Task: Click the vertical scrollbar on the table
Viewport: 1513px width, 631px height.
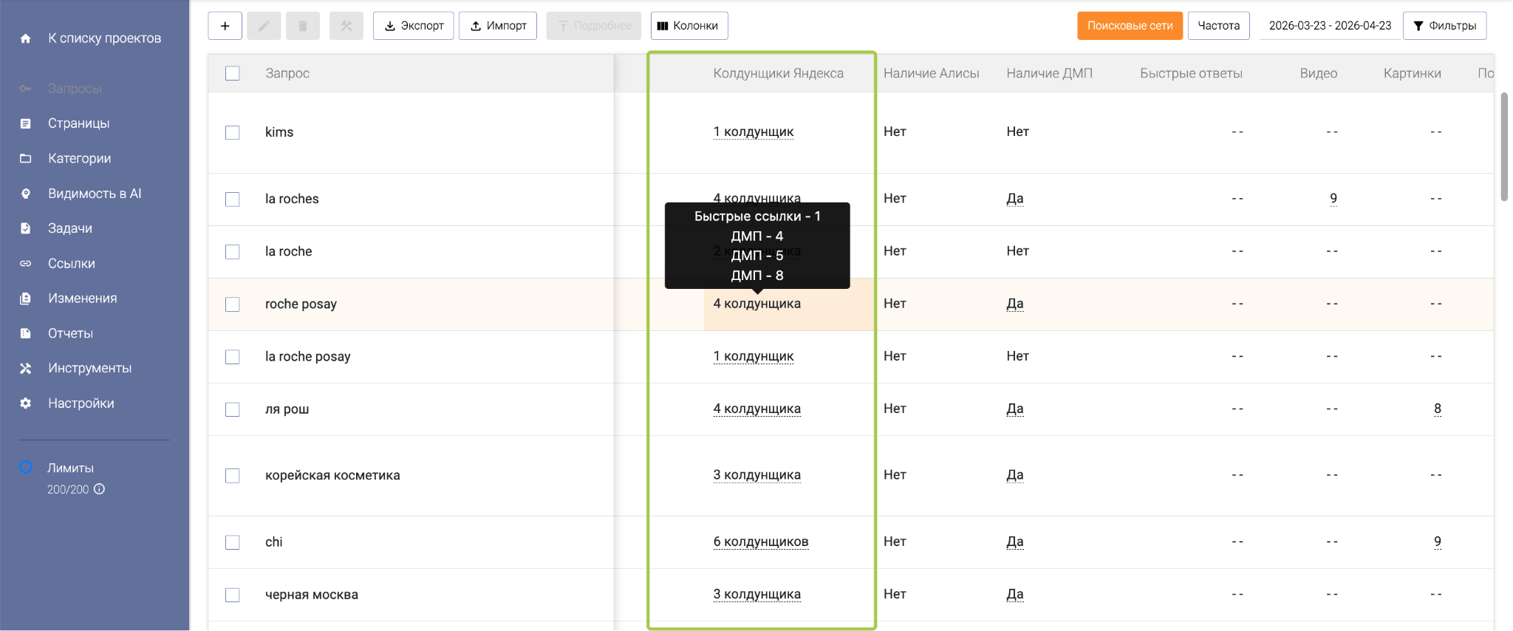Action: (x=1503, y=148)
